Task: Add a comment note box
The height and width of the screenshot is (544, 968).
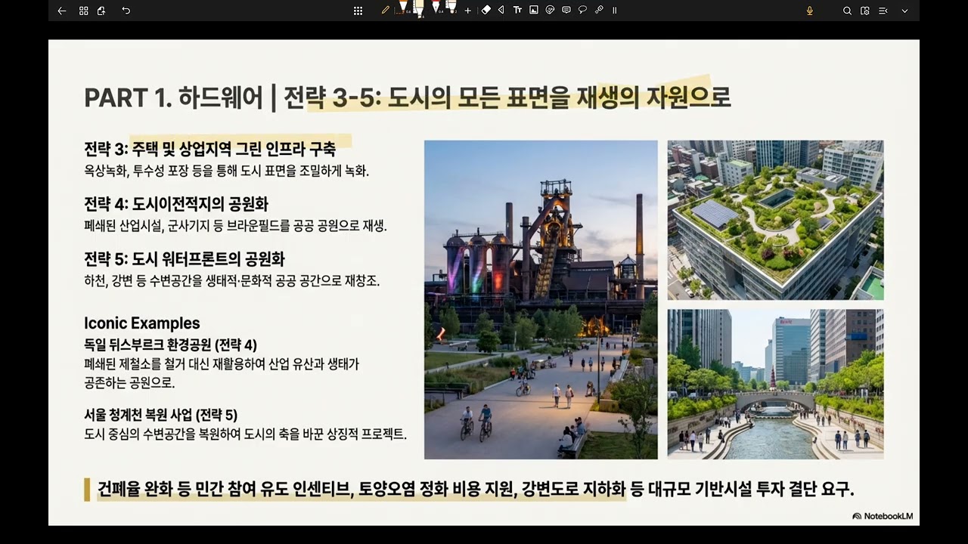Action: coord(566,10)
